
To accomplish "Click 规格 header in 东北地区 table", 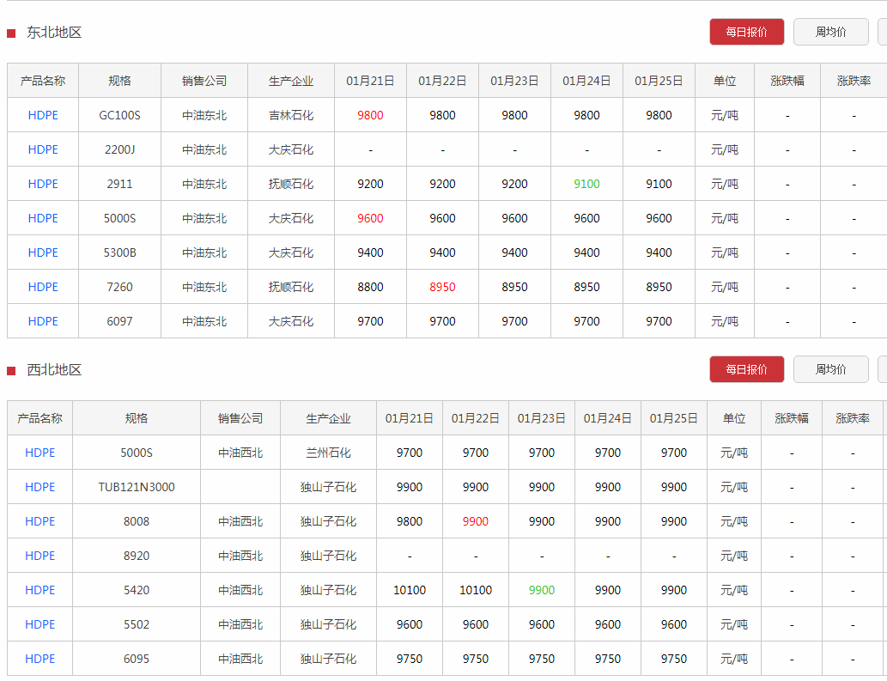I will [x=120, y=81].
